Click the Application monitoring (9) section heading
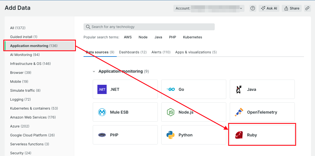The image size is (315, 156). [x=124, y=72]
